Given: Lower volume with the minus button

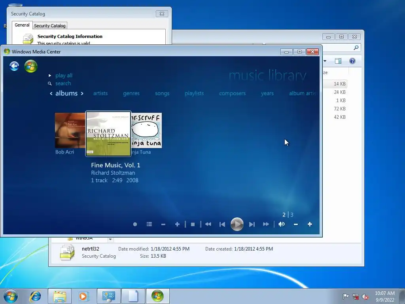Looking at the screenshot, I should pyautogui.click(x=296, y=224).
